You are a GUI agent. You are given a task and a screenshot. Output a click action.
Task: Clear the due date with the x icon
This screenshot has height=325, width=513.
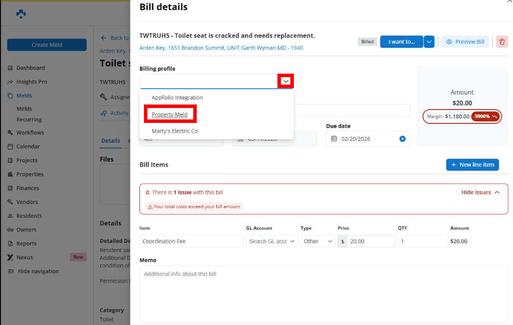click(x=402, y=139)
